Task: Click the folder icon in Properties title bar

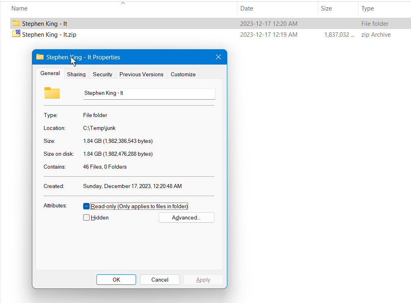Action: [x=40, y=57]
